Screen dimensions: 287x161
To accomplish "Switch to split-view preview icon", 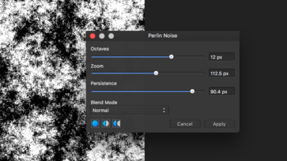I will (106, 124).
